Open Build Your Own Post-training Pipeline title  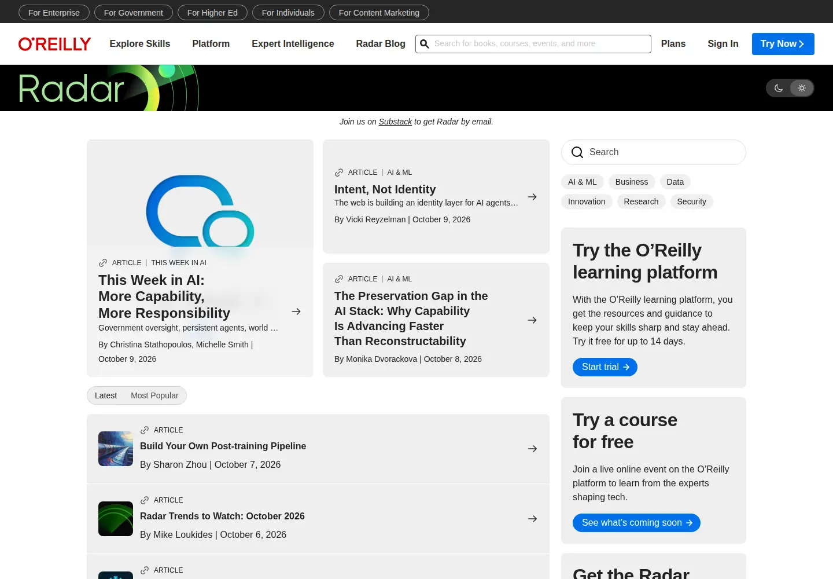tap(223, 446)
